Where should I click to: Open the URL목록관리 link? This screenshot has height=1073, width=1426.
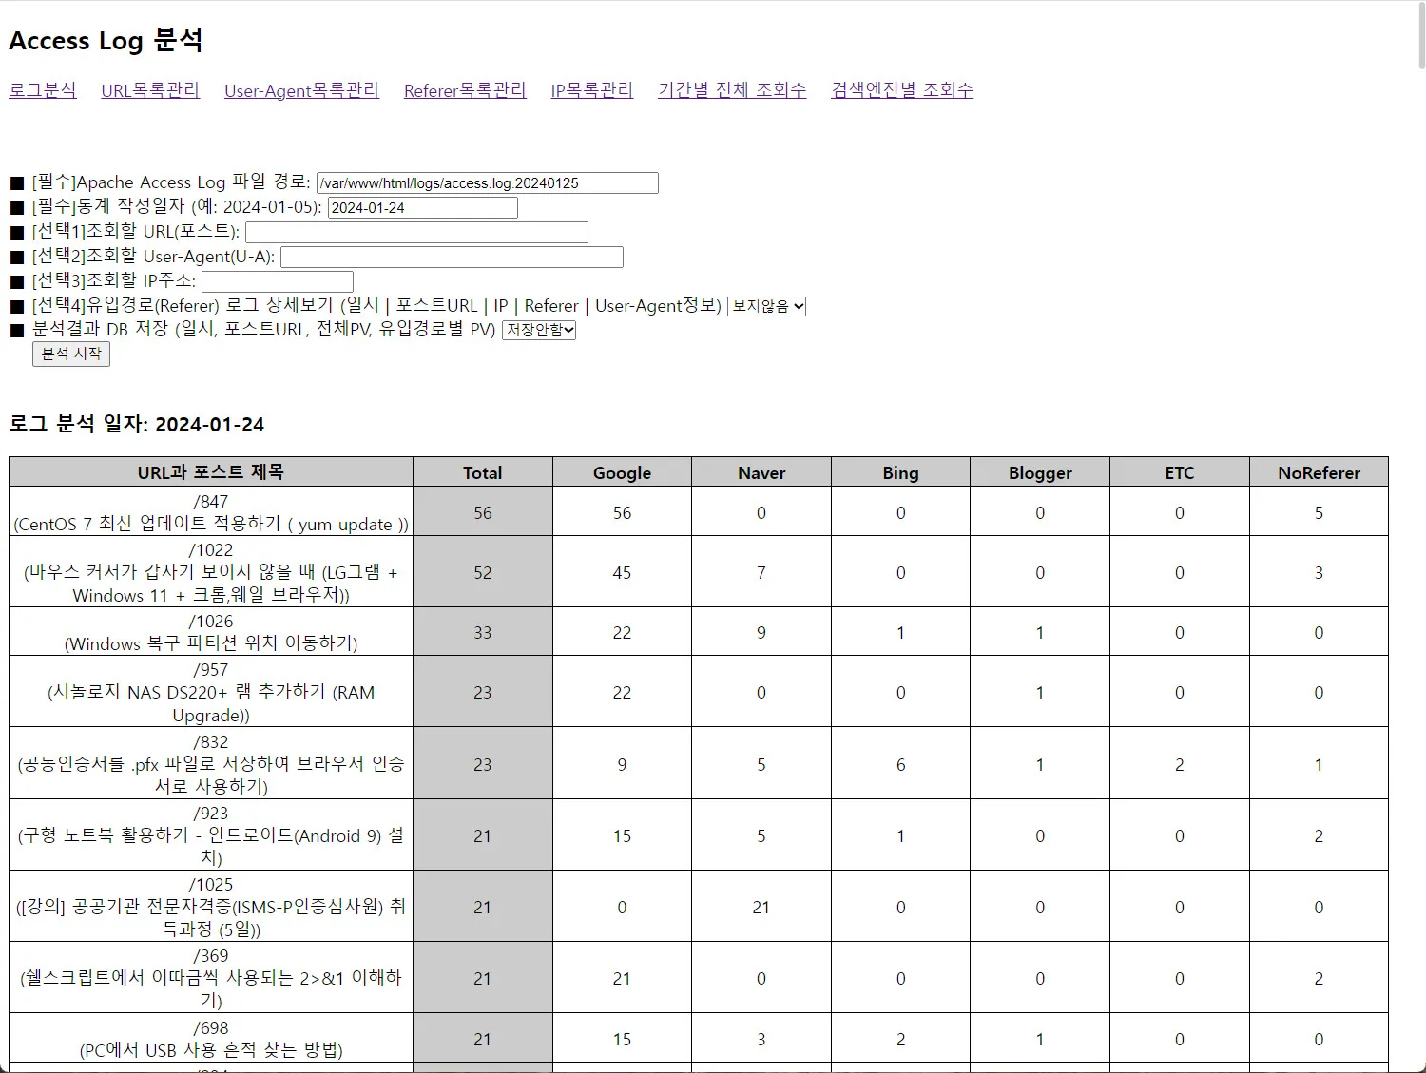[150, 90]
